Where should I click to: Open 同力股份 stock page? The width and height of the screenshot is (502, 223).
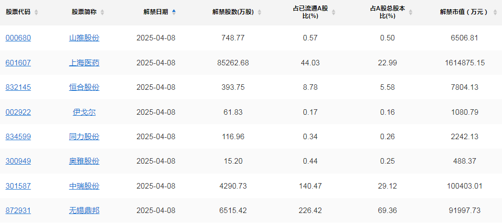tap(84, 137)
